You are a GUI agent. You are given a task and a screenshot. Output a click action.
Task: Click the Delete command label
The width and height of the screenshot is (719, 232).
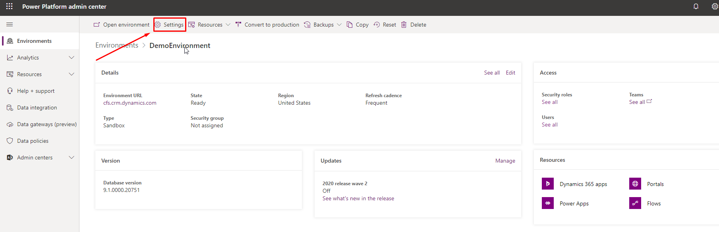pos(418,25)
